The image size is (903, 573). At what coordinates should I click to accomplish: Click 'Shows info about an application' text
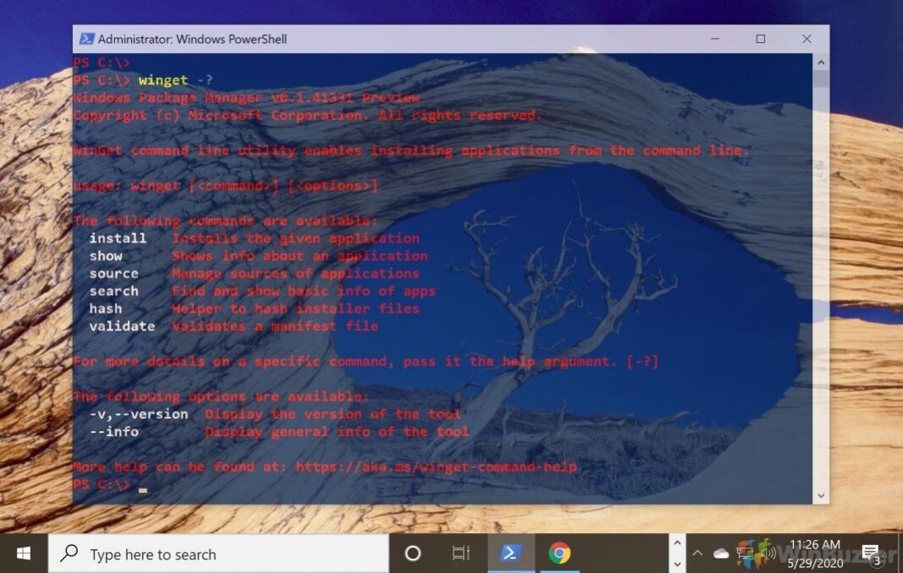tap(300, 256)
